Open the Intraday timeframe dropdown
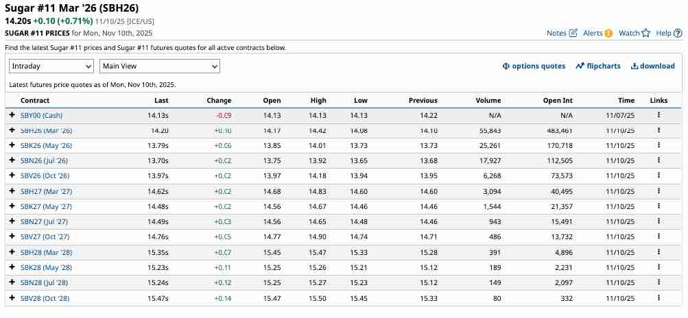688x318 pixels. click(51, 66)
